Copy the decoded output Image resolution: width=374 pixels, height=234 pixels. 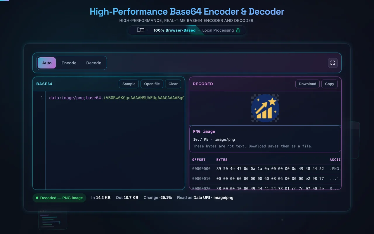click(330, 84)
